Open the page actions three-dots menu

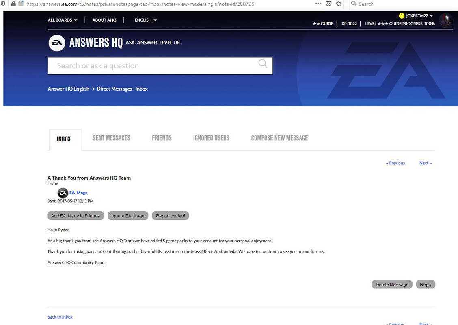point(318,4)
